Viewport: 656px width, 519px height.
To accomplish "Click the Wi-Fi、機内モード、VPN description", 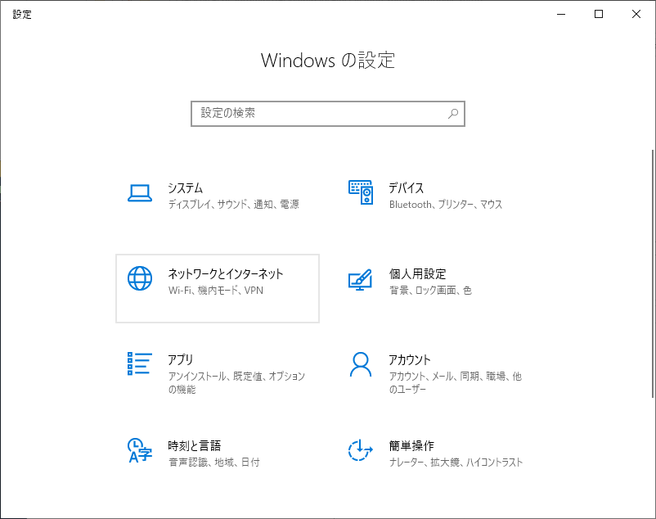I will tap(215, 290).
